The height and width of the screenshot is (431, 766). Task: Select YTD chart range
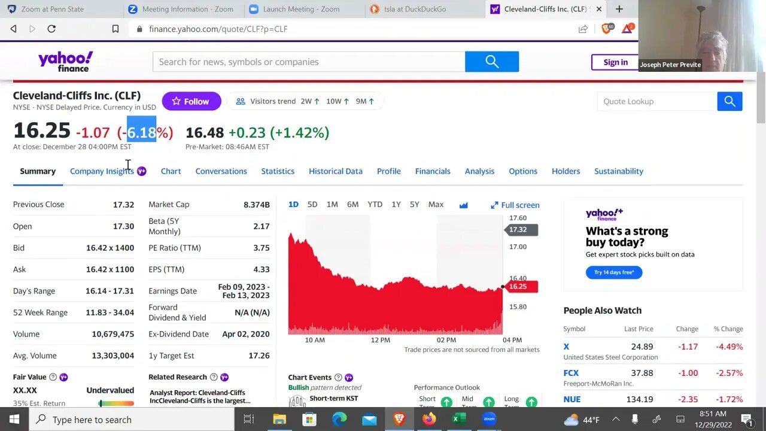(x=375, y=205)
